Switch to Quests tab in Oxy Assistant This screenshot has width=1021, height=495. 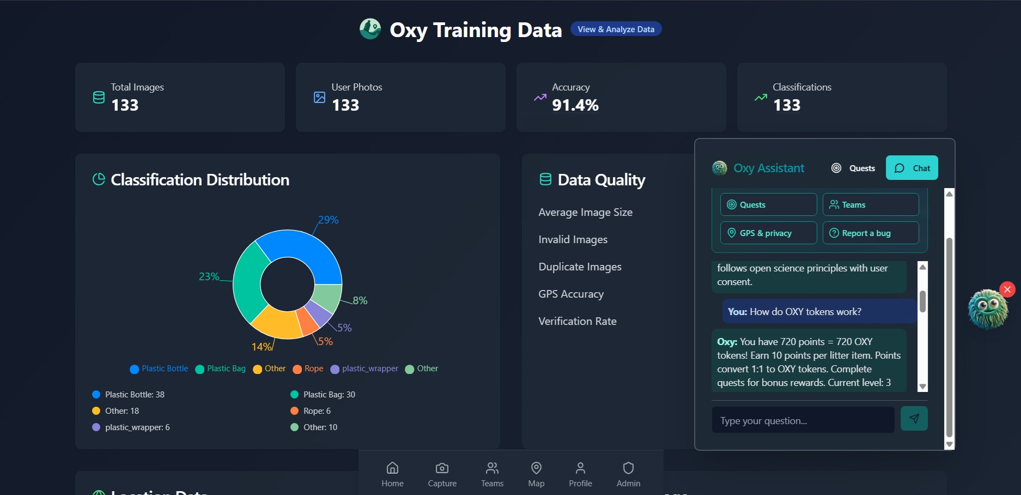tap(854, 168)
